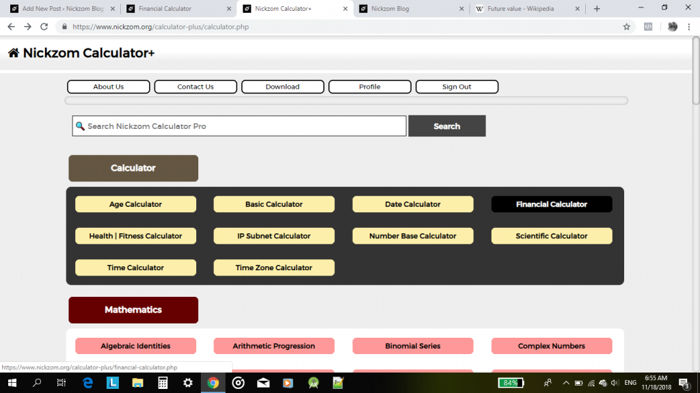The width and height of the screenshot is (700, 393).
Task: Open the Chrome profile avatar
Action: point(673,27)
